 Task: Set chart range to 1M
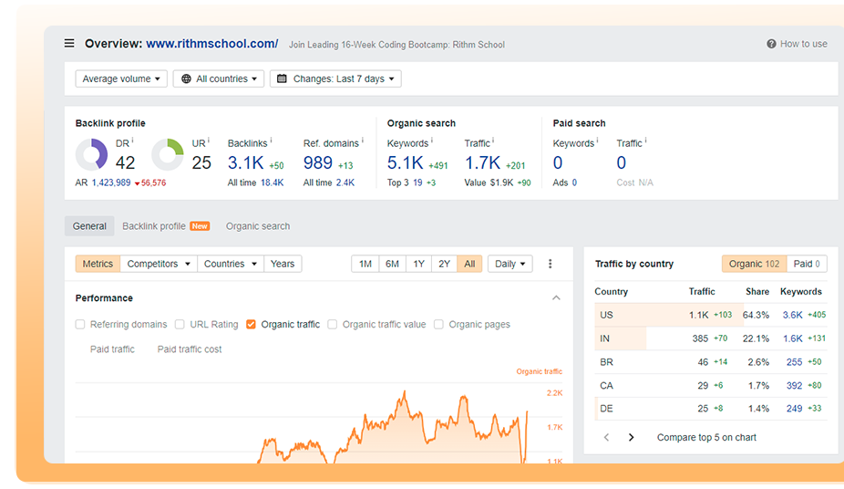[x=365, y=264]
